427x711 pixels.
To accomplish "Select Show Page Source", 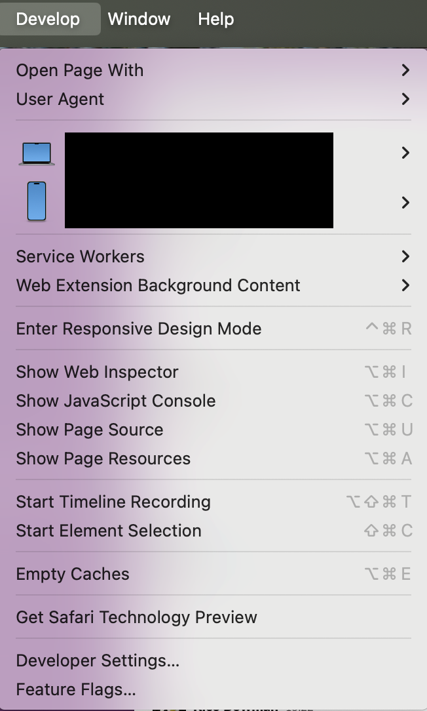I will pyautogui.click(x=90, y=430).
